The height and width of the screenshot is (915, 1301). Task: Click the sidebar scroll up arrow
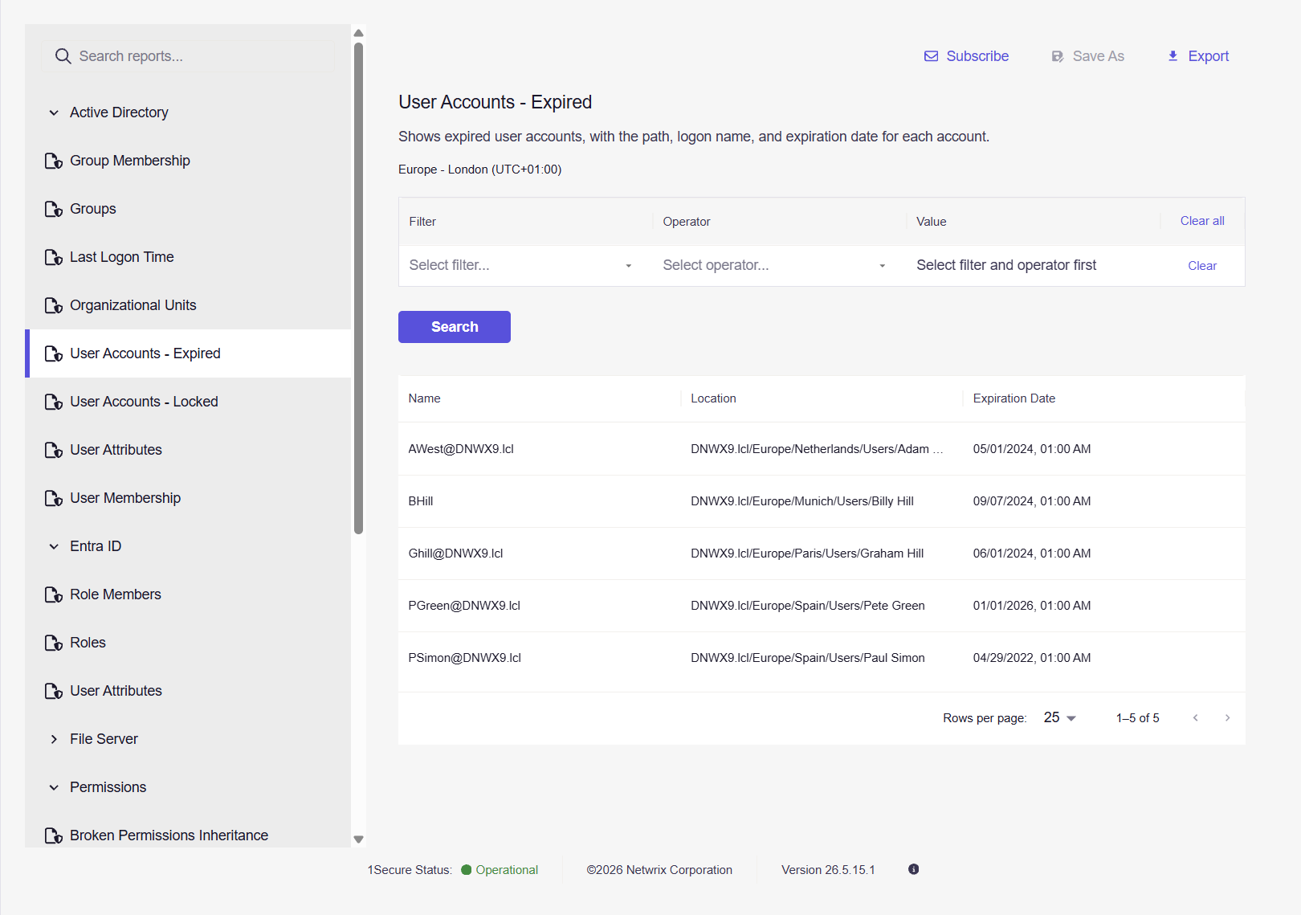click(x=358, y=33)
